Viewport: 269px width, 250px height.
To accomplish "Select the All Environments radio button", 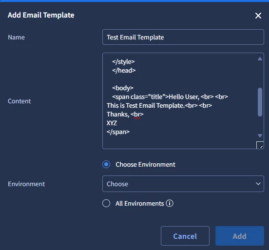I will point(106,203).
